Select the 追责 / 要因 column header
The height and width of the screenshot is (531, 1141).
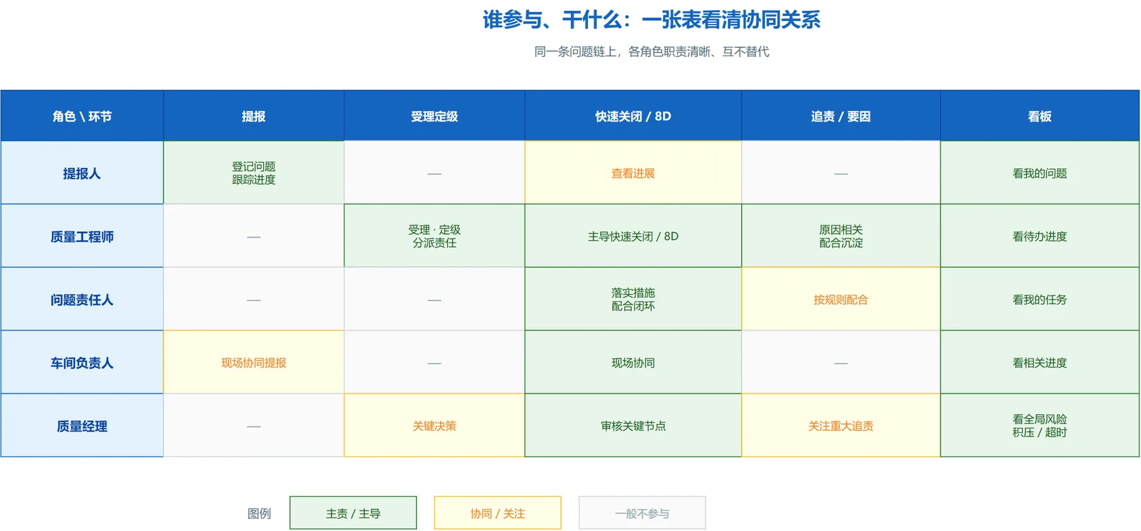pyautogui.click(x=841, y=116)
